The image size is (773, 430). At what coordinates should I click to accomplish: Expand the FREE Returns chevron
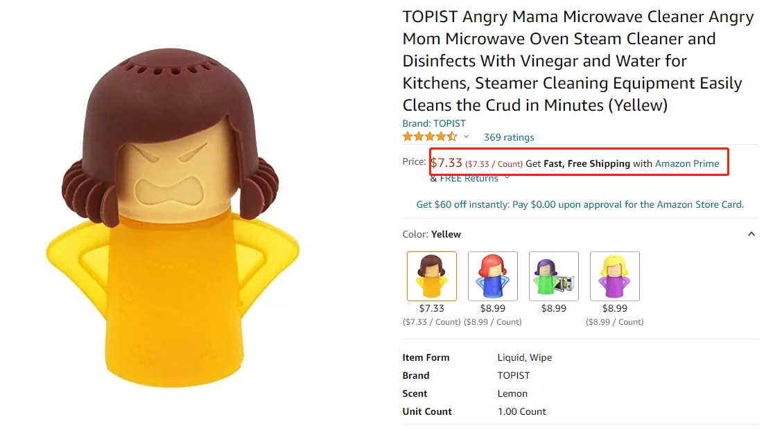pyautogui.click(x=507, y=178)
